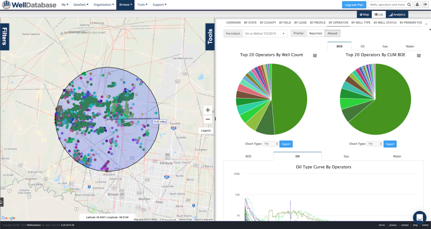Screen dimensions: 431x229
Task: Open the Permitted date dropdown
Action: point(265,34)
